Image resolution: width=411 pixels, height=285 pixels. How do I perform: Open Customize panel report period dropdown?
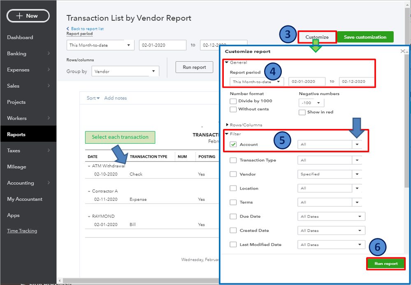[257, 82]
